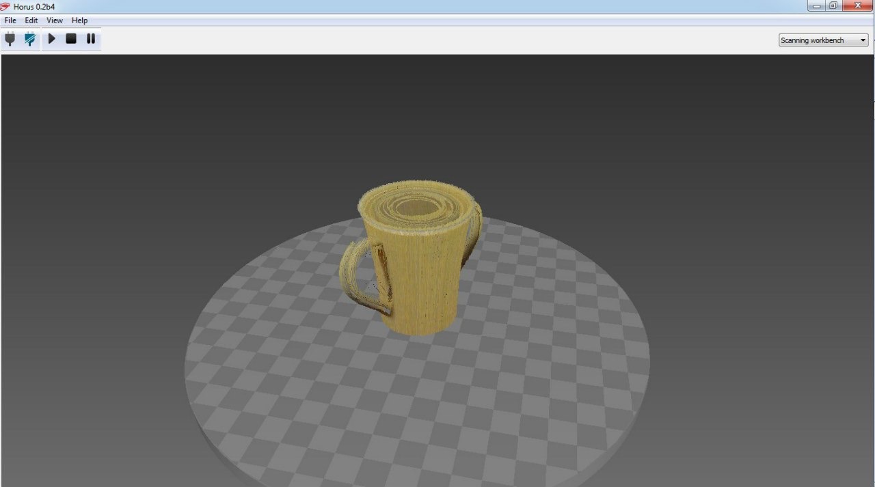Stop the scan with the stop button
Viewport: 875px width, 487px height.
point(71,39)
